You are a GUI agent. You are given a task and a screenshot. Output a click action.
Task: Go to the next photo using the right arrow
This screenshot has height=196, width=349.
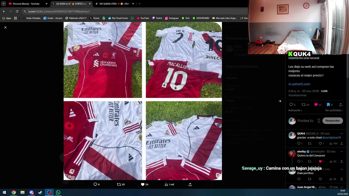point(280,101)
